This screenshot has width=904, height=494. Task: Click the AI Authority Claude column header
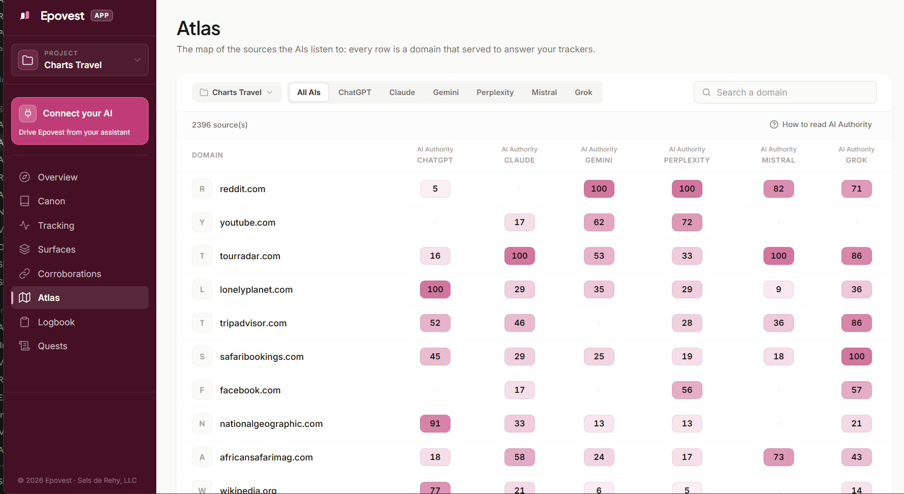point(520,155)
